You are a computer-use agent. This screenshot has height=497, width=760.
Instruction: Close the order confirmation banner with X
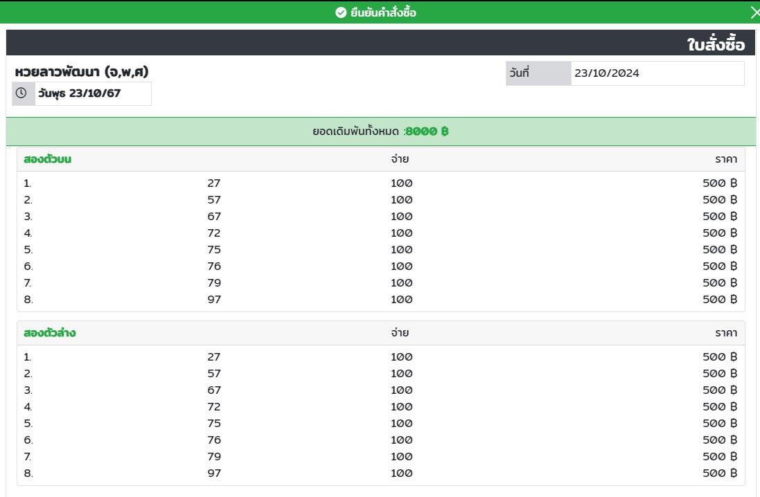coord(754,12)
